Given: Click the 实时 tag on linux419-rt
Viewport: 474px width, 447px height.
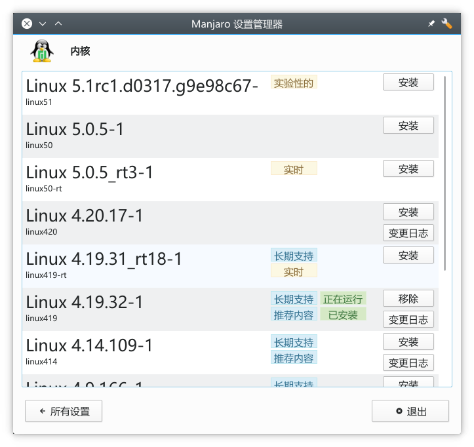Looking at the screenshot, I should click(x=294, y=271).
